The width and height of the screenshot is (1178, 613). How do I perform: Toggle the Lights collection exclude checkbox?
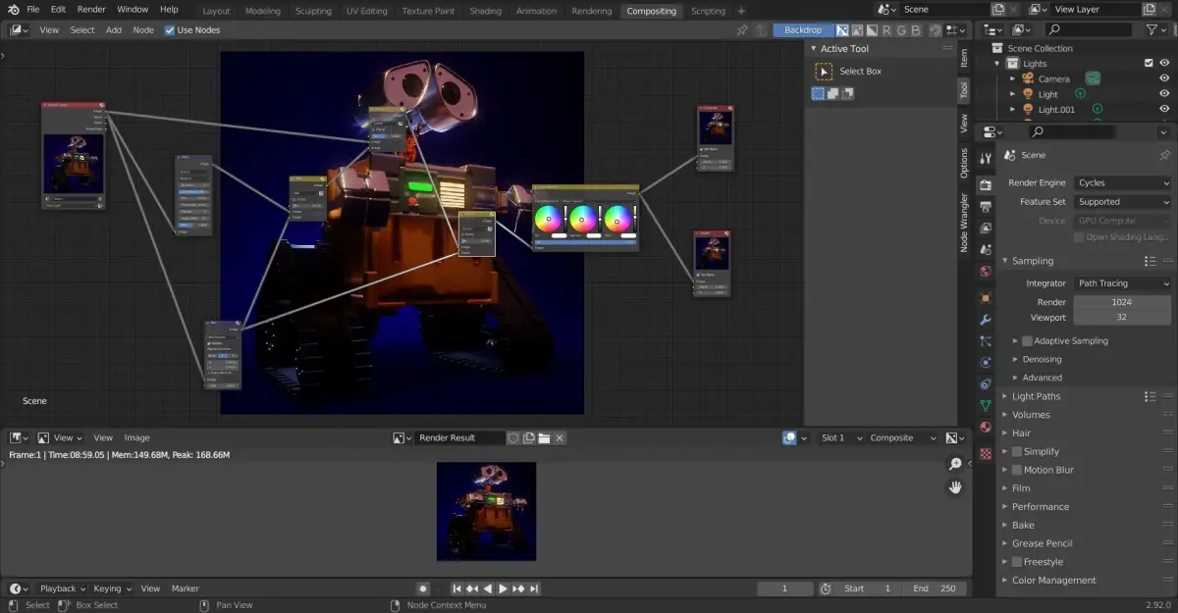click(x=1149, y=64)
